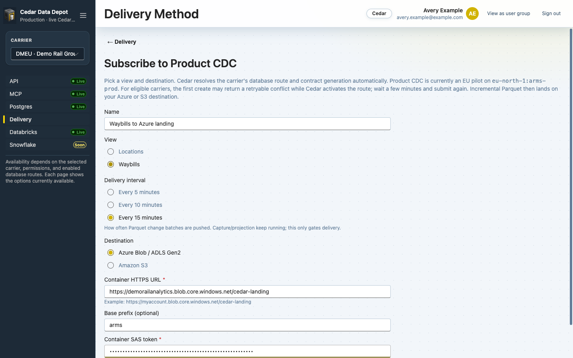Click View as user group

point(509,14)
